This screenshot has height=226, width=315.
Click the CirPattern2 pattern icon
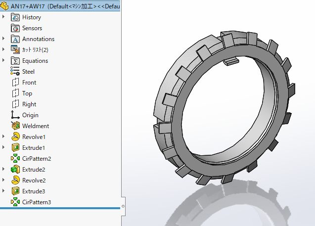coord(15,158)
